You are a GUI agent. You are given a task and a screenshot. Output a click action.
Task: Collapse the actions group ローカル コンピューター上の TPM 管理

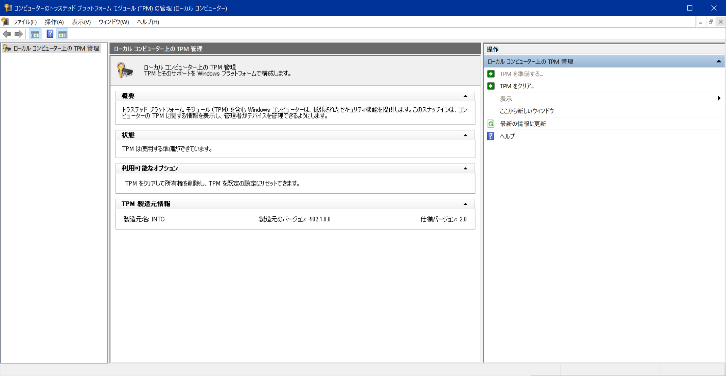tap(719, 61)
